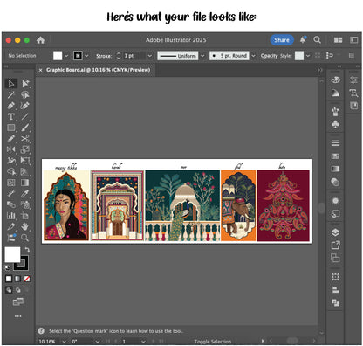
Task: Choose the Perspective Grid tool
Action: (x=25, y=171)
